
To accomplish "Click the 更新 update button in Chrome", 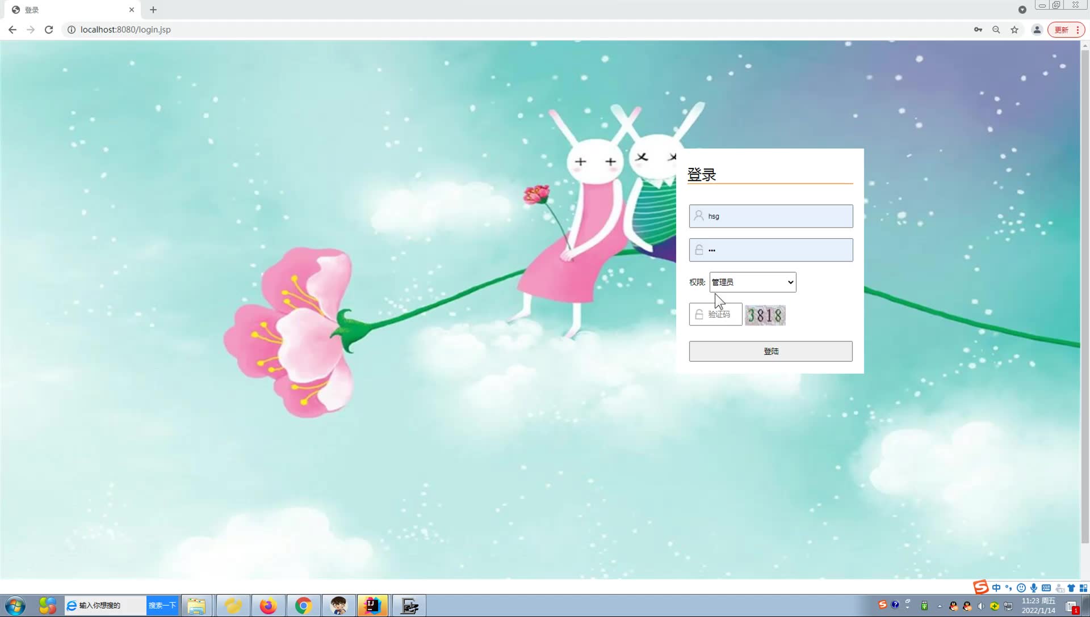I will (x=1062, y=29).
